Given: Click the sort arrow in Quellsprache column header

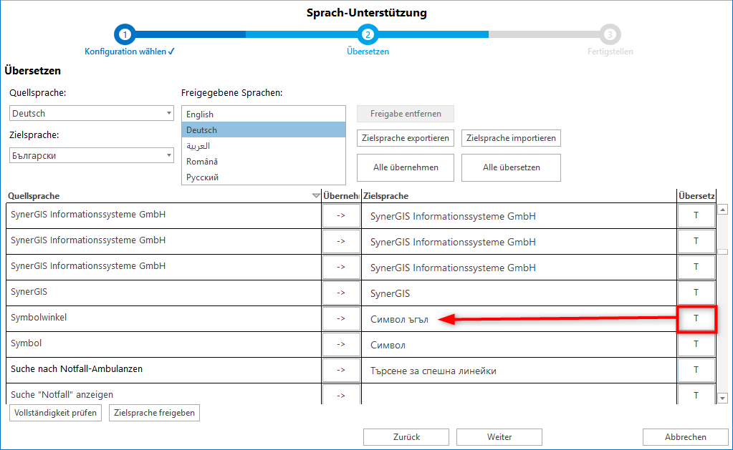Looking at the screenshot, I should [316, 196].
